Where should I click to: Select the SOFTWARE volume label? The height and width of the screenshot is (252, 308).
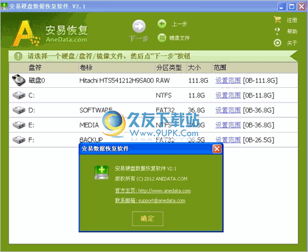click(x=96, y=110)
